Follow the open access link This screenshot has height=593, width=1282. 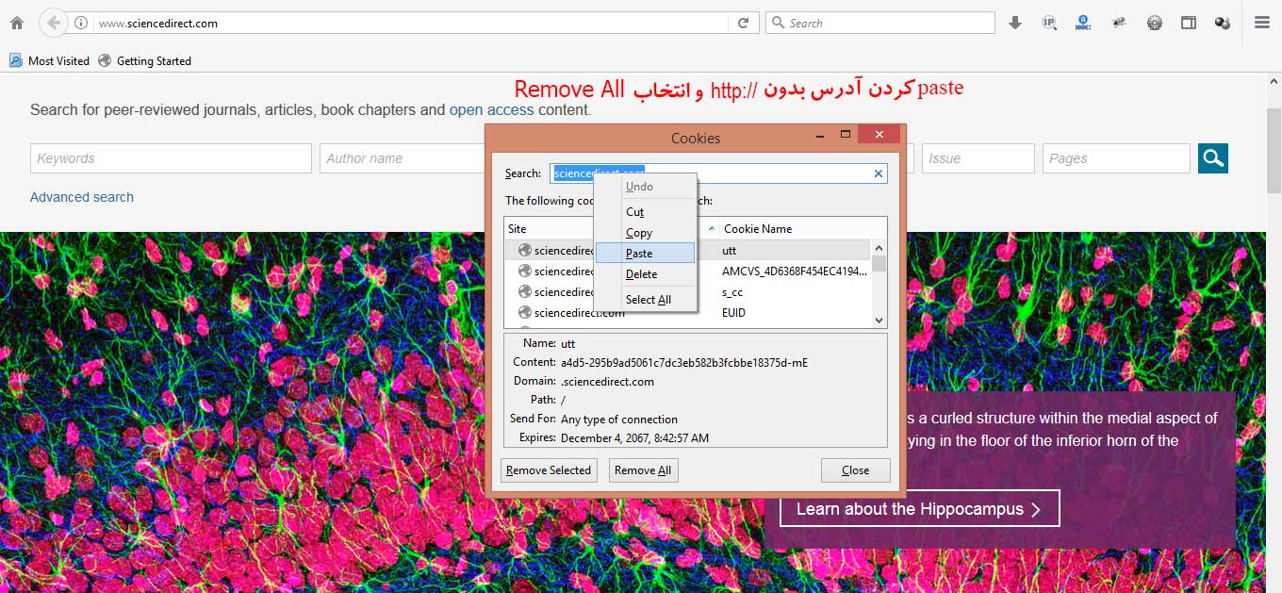(491, 109)
